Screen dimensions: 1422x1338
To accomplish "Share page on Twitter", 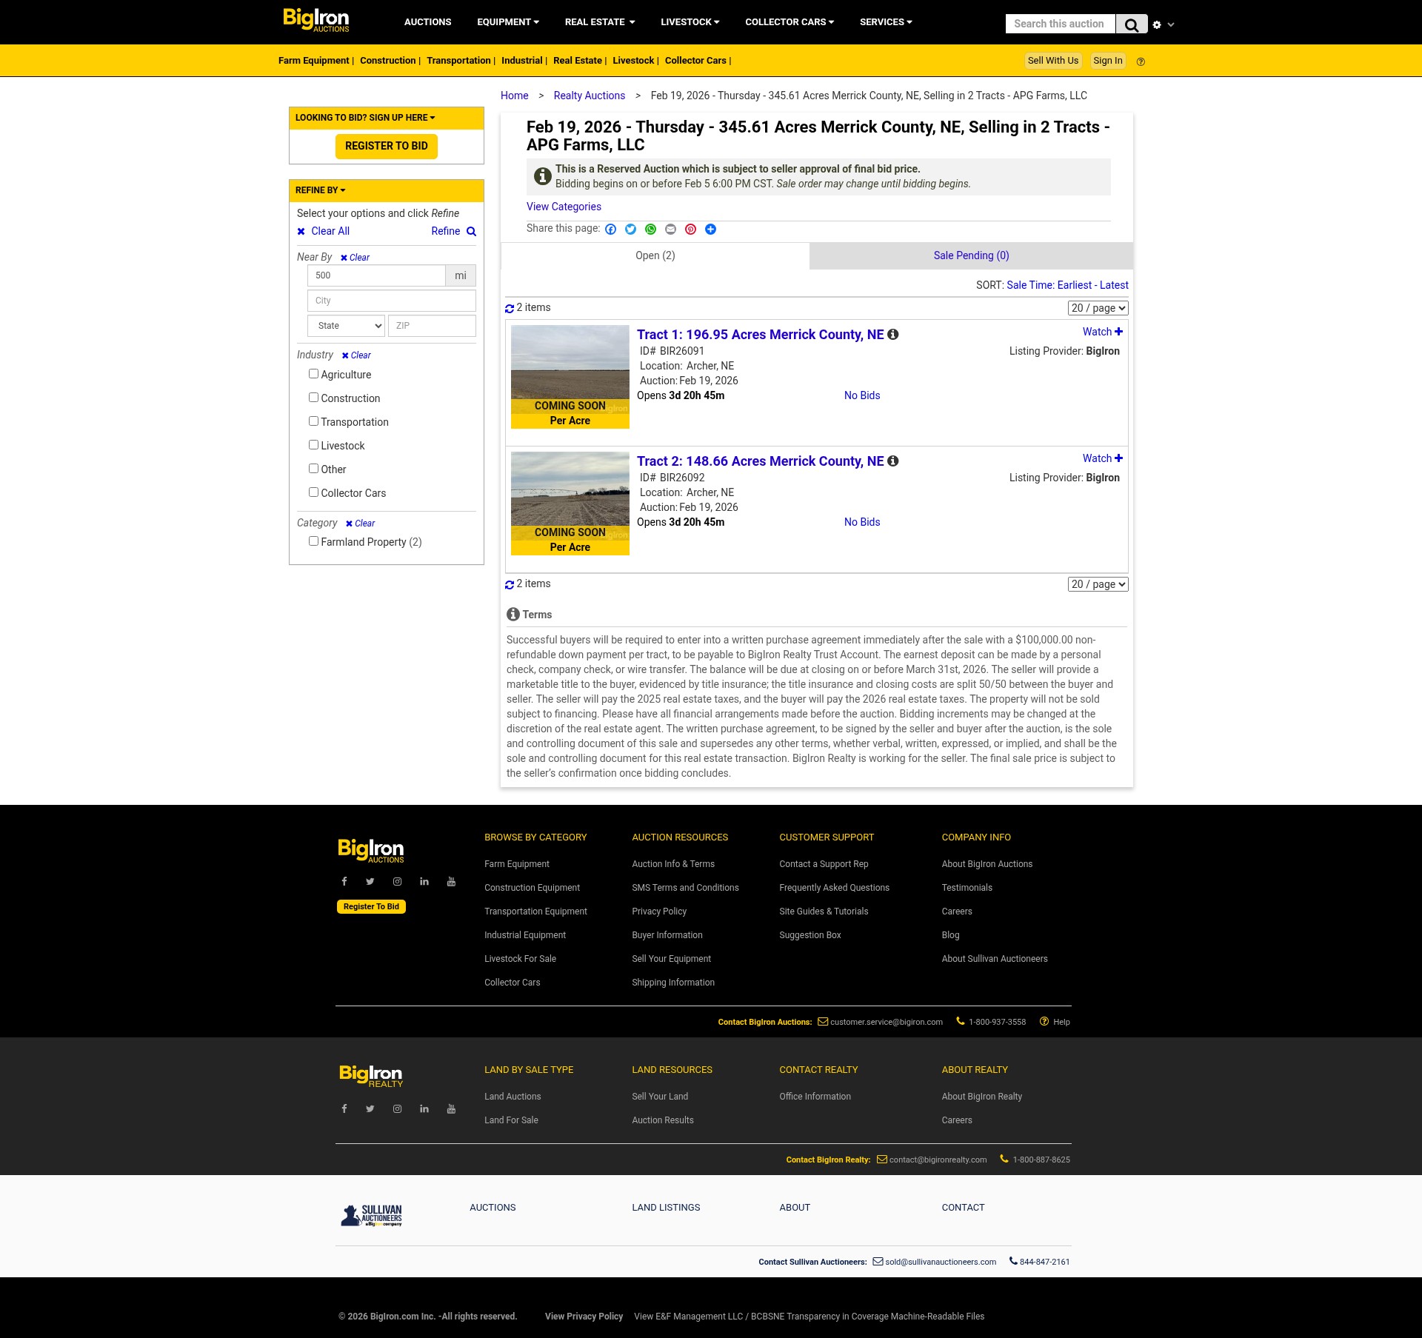I will click(630, 230).
